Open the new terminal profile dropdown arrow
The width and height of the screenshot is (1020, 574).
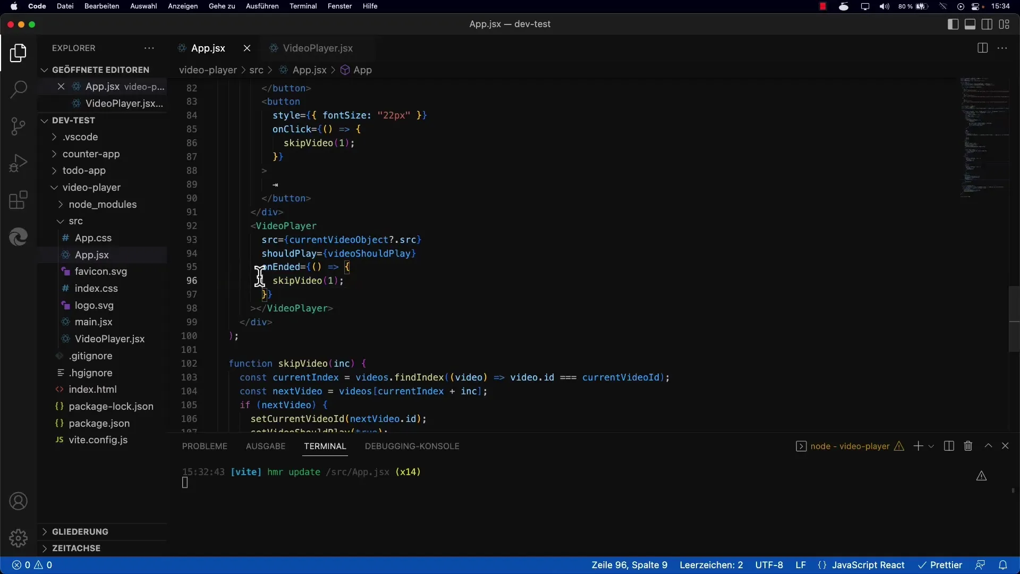coord(931,446)
